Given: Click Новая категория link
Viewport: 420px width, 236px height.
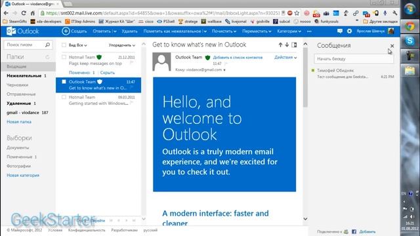Looking at the screenshot, I should click(23, 175).
